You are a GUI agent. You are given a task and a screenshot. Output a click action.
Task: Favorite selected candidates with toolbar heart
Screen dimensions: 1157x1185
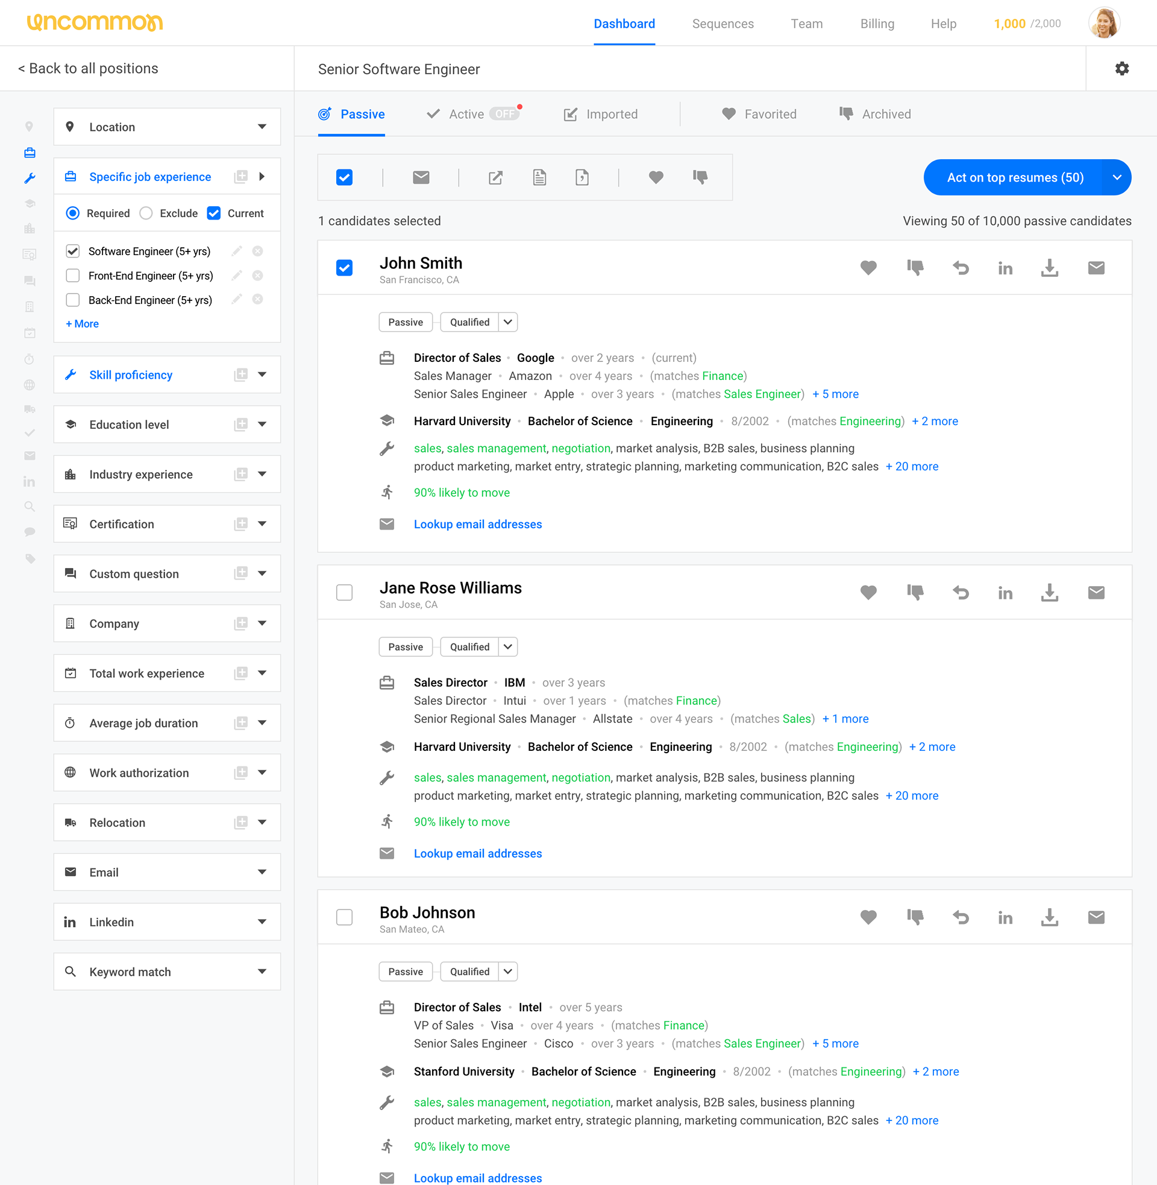656,177
